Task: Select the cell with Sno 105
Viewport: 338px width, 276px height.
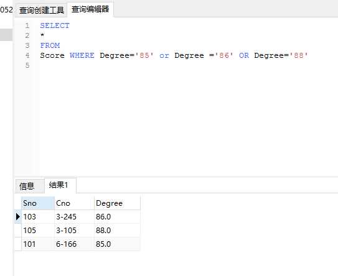Action: pos(38,231)
